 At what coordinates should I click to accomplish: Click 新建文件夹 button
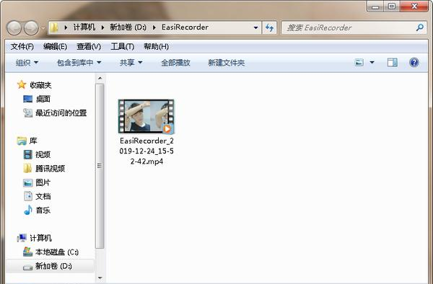227,63
